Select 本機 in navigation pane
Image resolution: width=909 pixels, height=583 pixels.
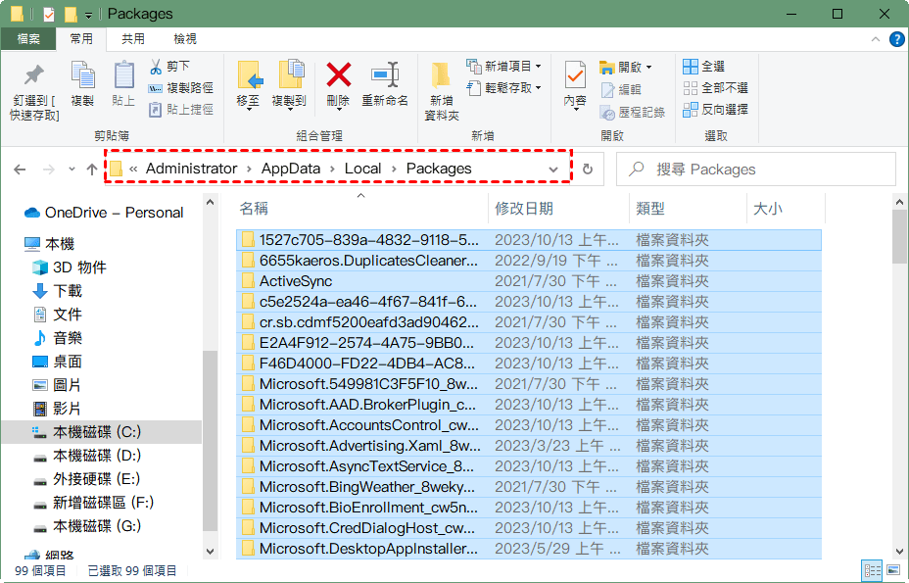(x=49, y=244)
